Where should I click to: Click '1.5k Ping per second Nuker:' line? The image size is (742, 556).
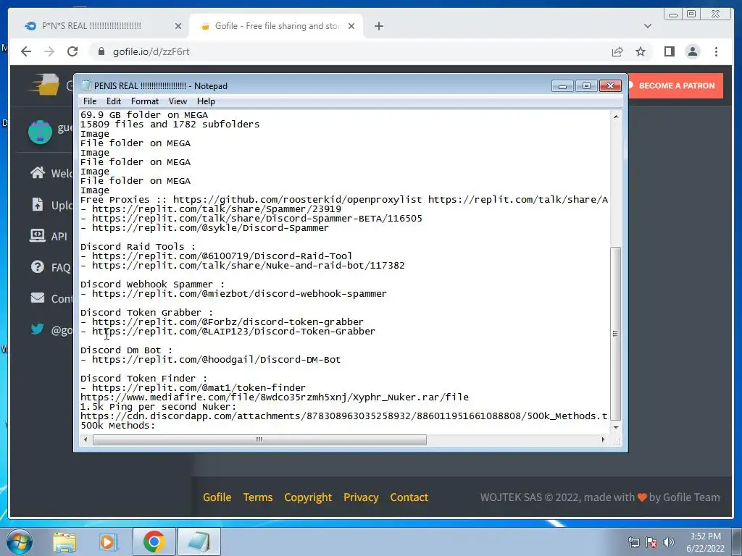[x=158, y=407]
